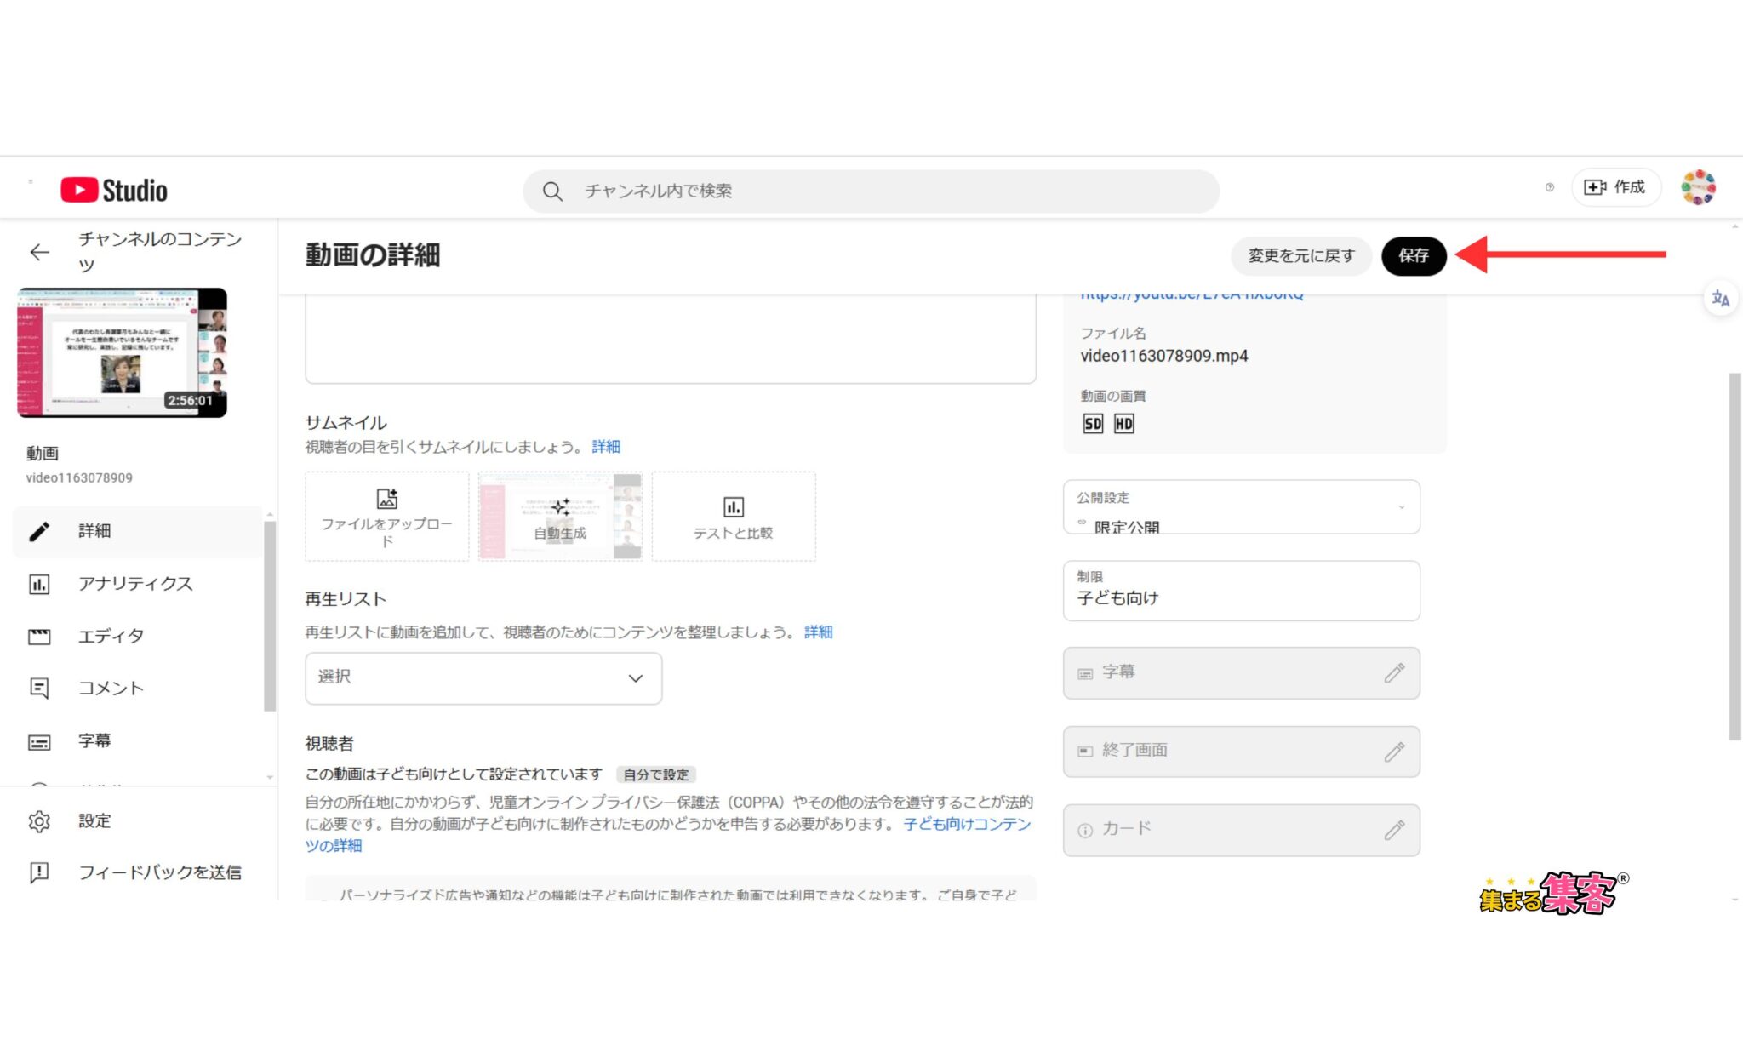
Task: Open the 字幕 card in right panel
Action: point(1242,673)
